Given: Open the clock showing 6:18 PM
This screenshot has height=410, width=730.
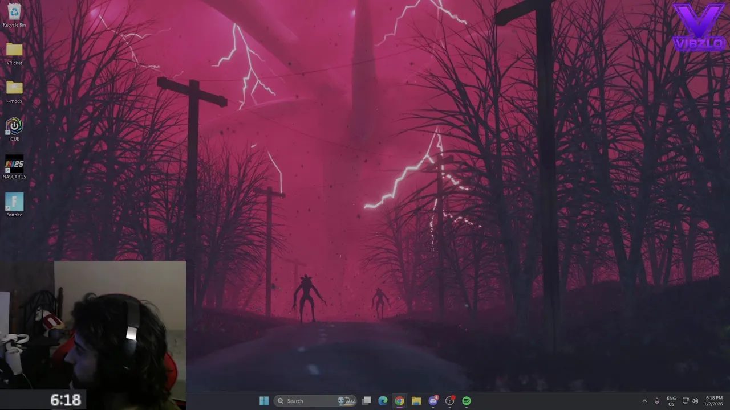Looking at the screenshot, I should pyautogui.click(x=714, y=401).
